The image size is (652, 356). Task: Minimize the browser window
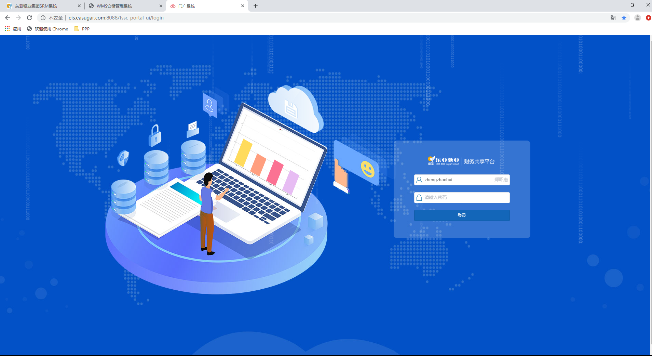[x=617, y=5]
